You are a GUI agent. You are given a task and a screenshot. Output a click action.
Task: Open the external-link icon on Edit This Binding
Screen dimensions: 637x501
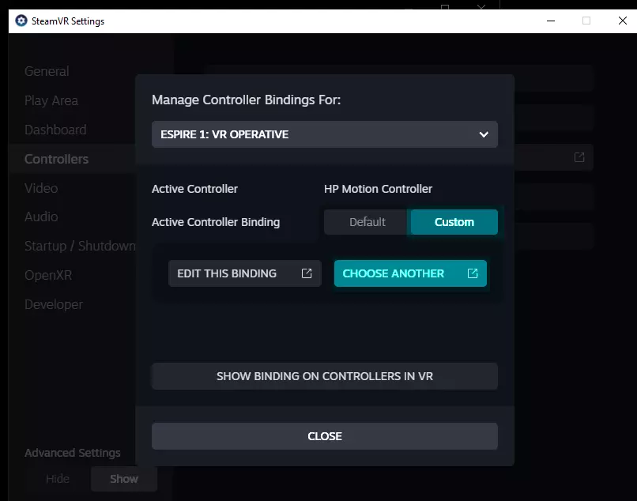coord(307,273)
